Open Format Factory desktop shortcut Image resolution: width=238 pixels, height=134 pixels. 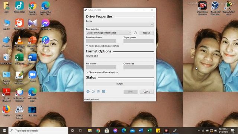click(19, 112)
